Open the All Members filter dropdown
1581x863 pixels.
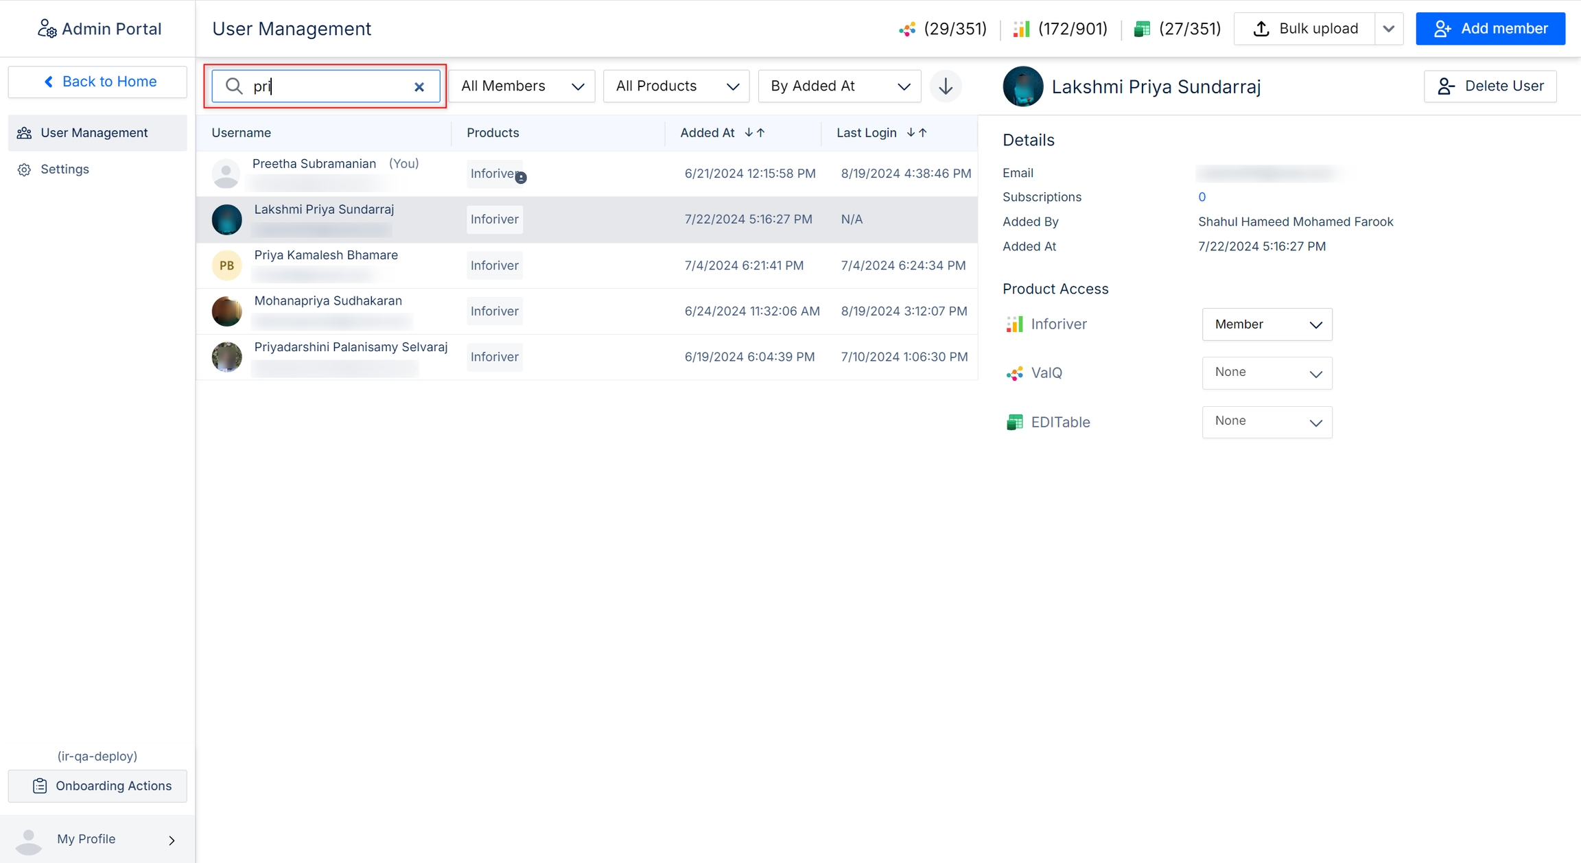522,86
